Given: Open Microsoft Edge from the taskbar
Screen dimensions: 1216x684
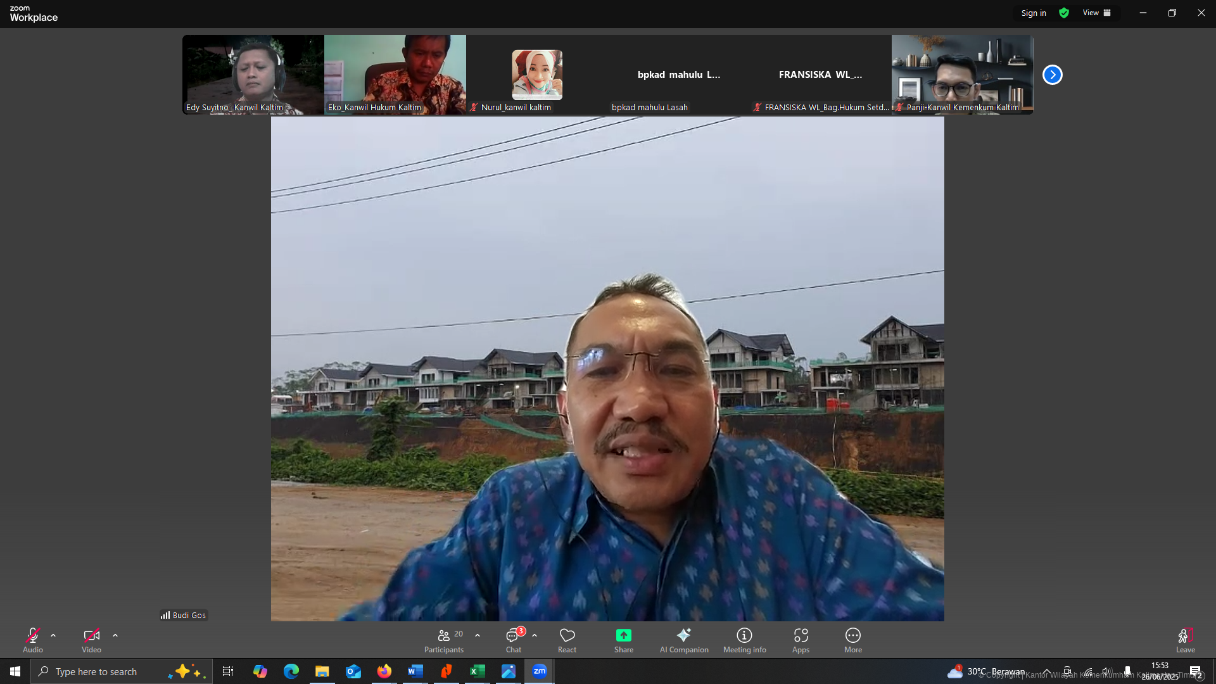Looking at the screenshot, I should pyautogui.click(x=291, y=671).
